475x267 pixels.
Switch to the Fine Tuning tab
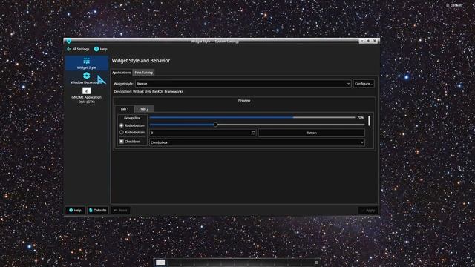[x=143, y=73]
